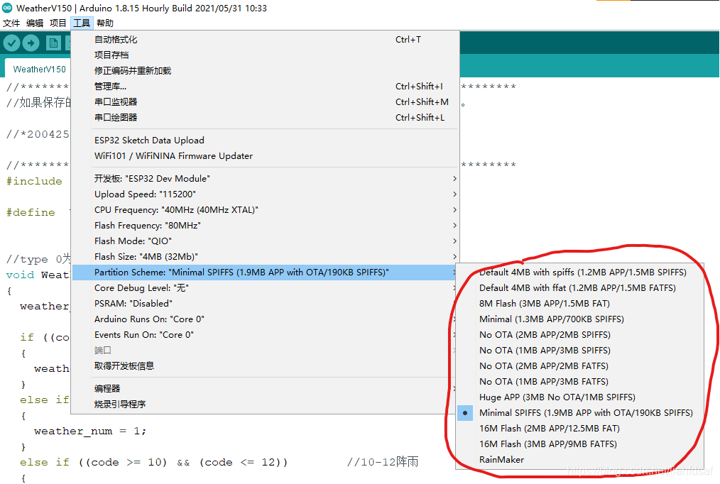Select No OTA (1MB APP/3MB SPIFFS)
This screenshot has height=484, width=720.
point(580,351)
